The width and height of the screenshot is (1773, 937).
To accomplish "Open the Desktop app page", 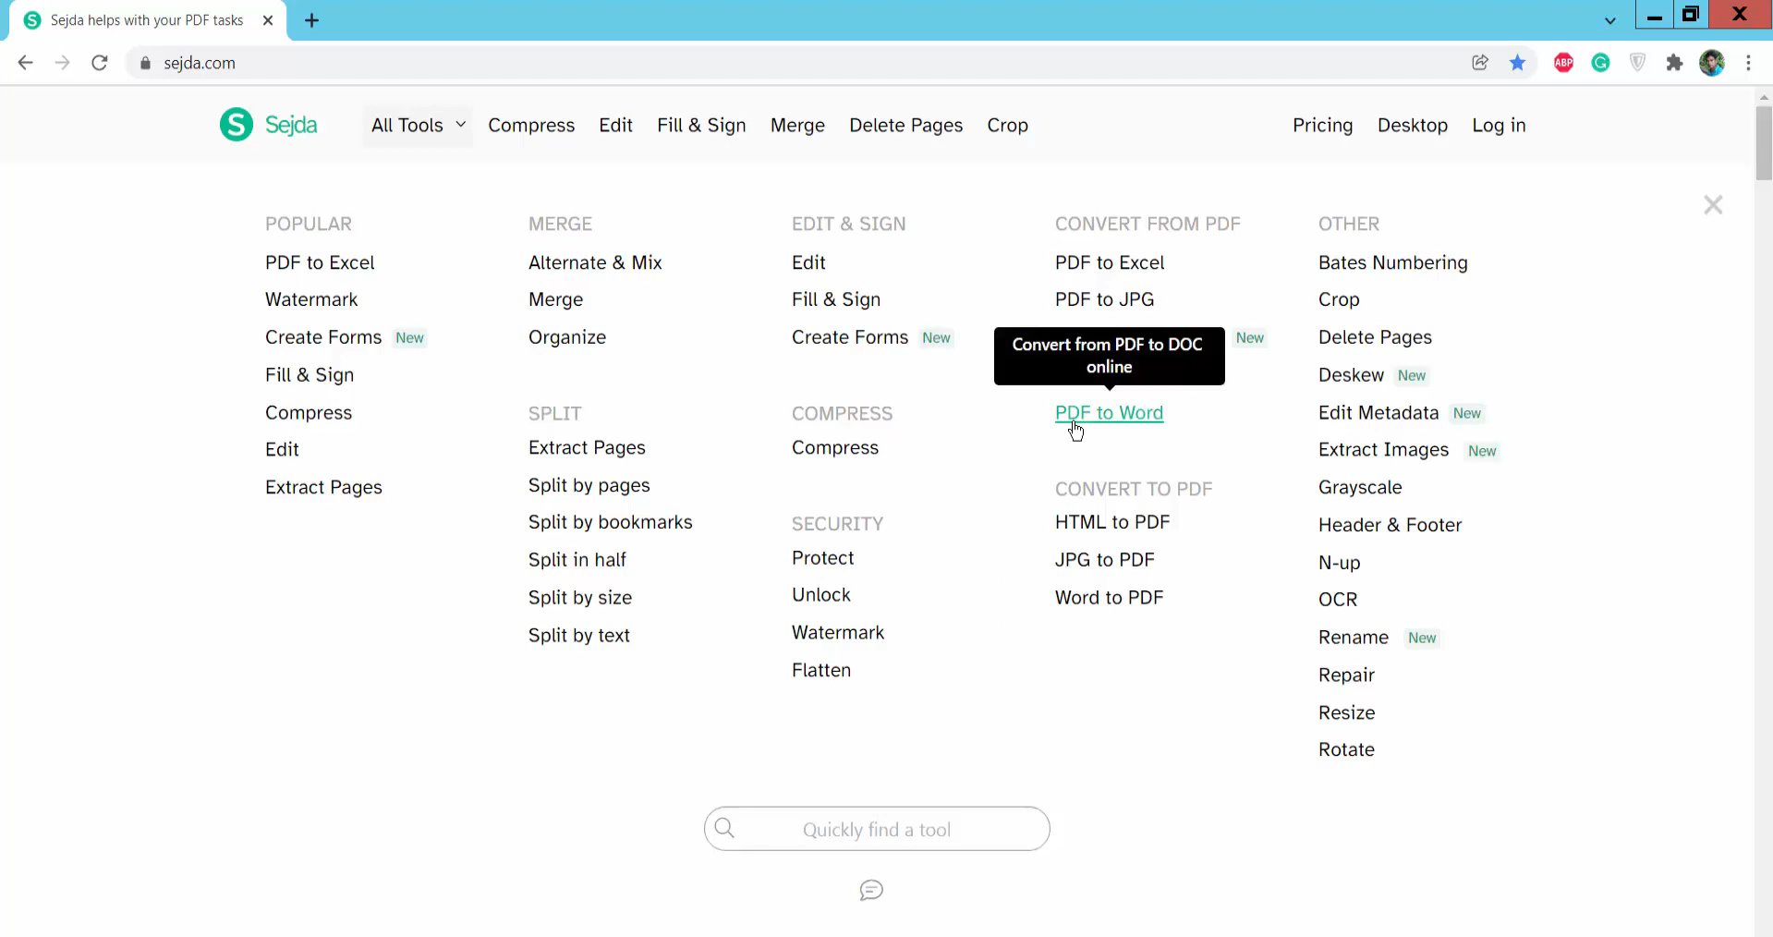I will [x=1412, y=125].
